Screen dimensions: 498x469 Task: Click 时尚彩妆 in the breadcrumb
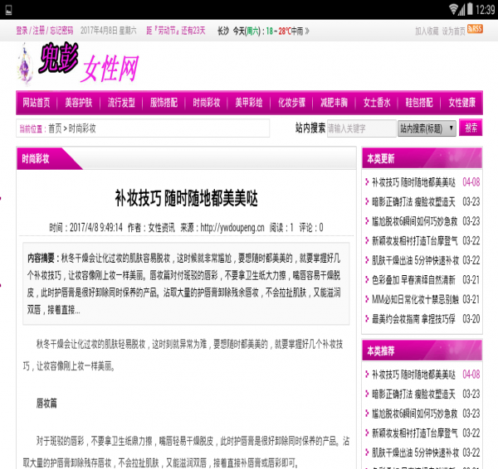tap(82, 128)
